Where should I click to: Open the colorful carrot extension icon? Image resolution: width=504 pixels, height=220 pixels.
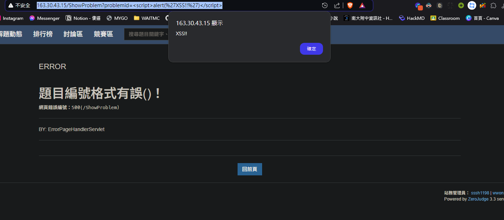tap(483, 5)
